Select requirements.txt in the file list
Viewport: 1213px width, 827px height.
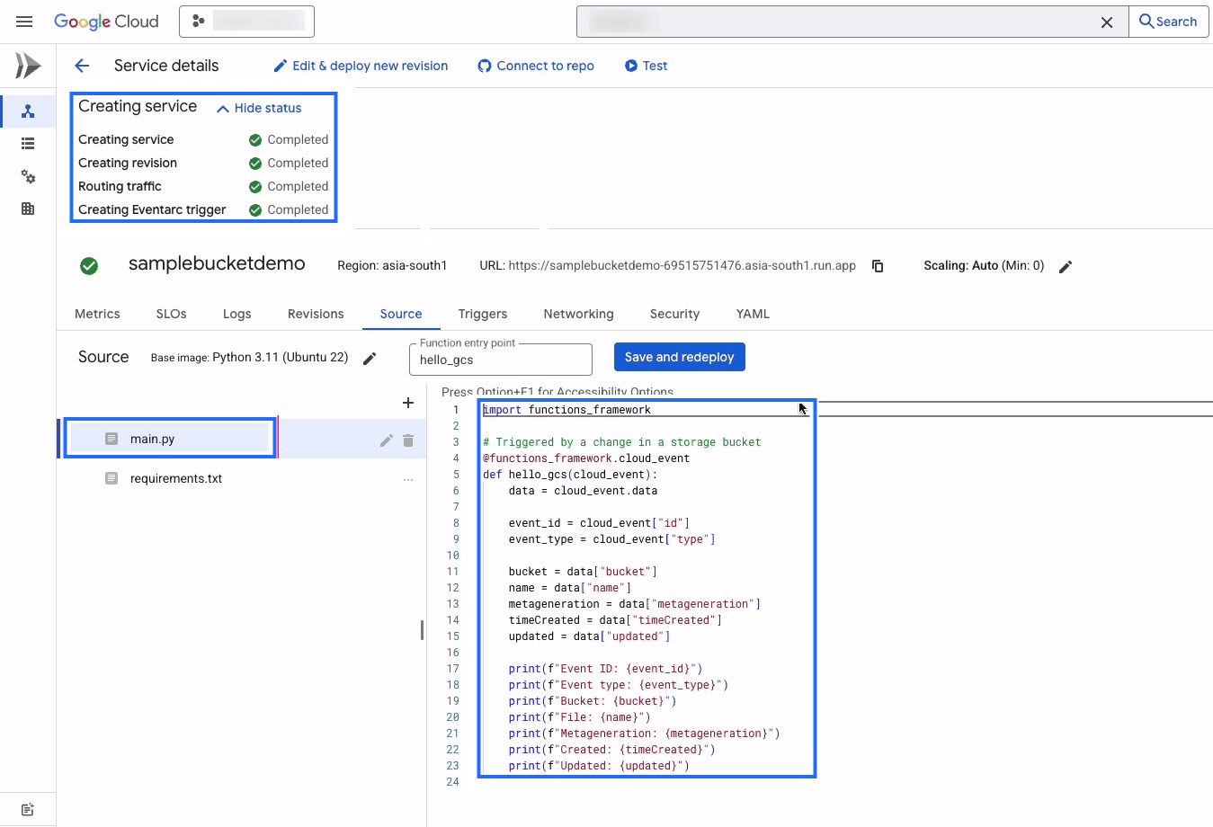(175, 478)
